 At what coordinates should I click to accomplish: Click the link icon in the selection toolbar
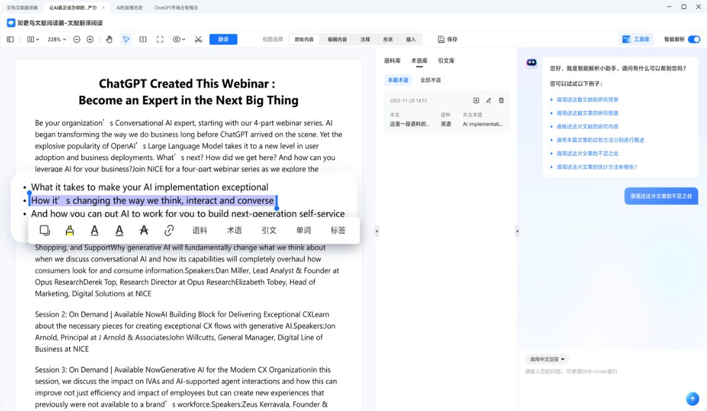click(169, 230)
